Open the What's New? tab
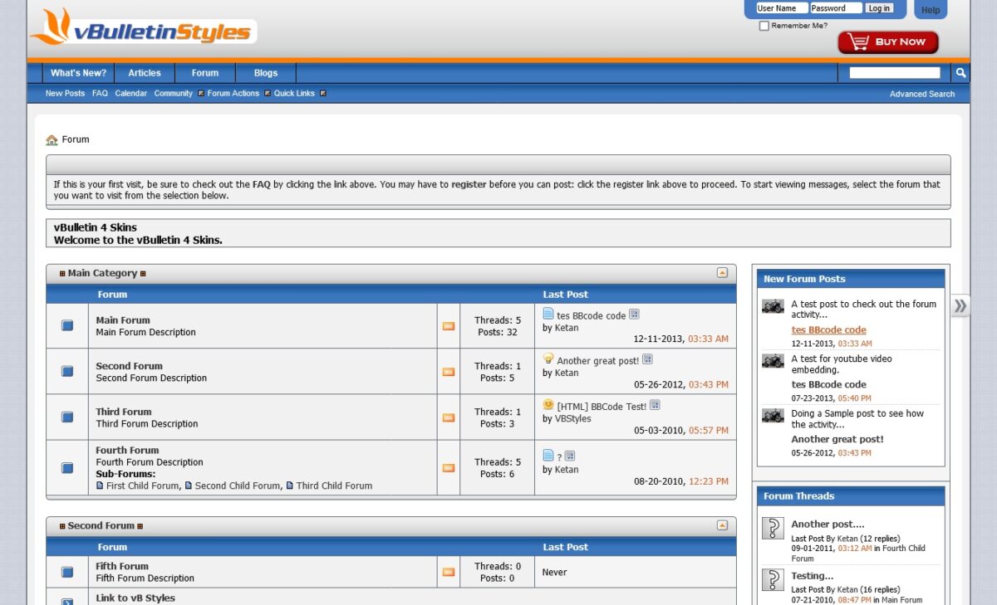 click(78, 73)
